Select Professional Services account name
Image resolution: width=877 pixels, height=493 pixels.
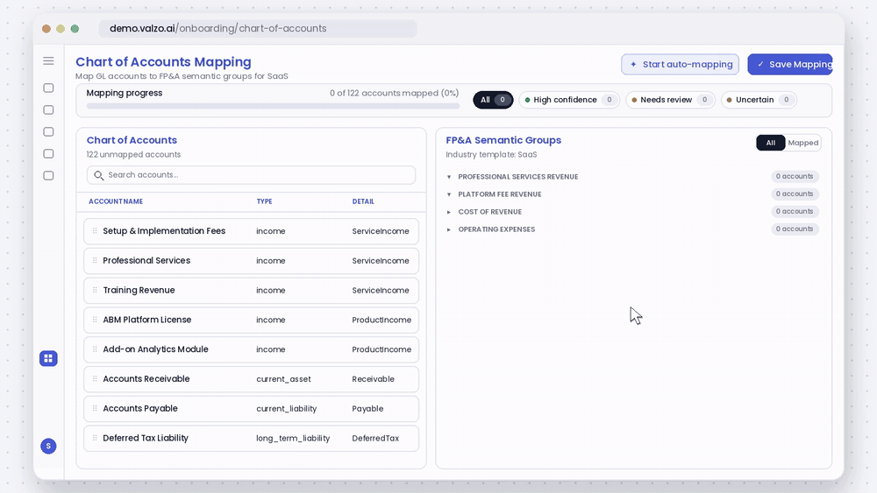146,260
